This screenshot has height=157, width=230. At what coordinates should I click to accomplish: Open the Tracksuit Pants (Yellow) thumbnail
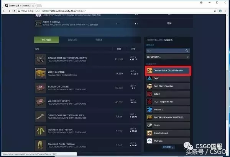tap(41, 145)
